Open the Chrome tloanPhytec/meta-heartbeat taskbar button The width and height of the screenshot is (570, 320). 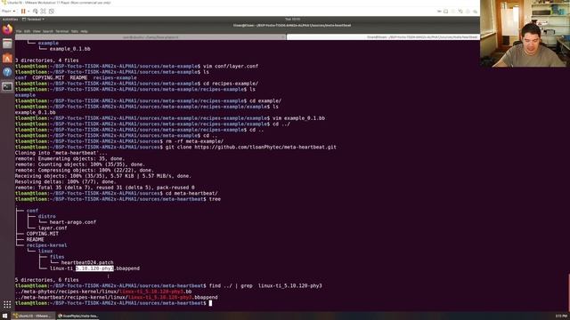pos(77,316)
